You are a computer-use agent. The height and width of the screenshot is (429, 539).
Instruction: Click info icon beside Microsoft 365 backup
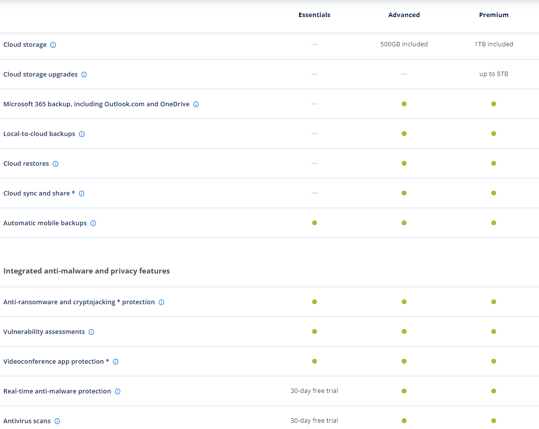pos(196,104)
